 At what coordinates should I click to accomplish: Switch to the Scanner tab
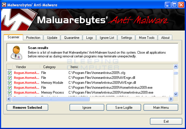pyautogui.click(x=13, y=37)
